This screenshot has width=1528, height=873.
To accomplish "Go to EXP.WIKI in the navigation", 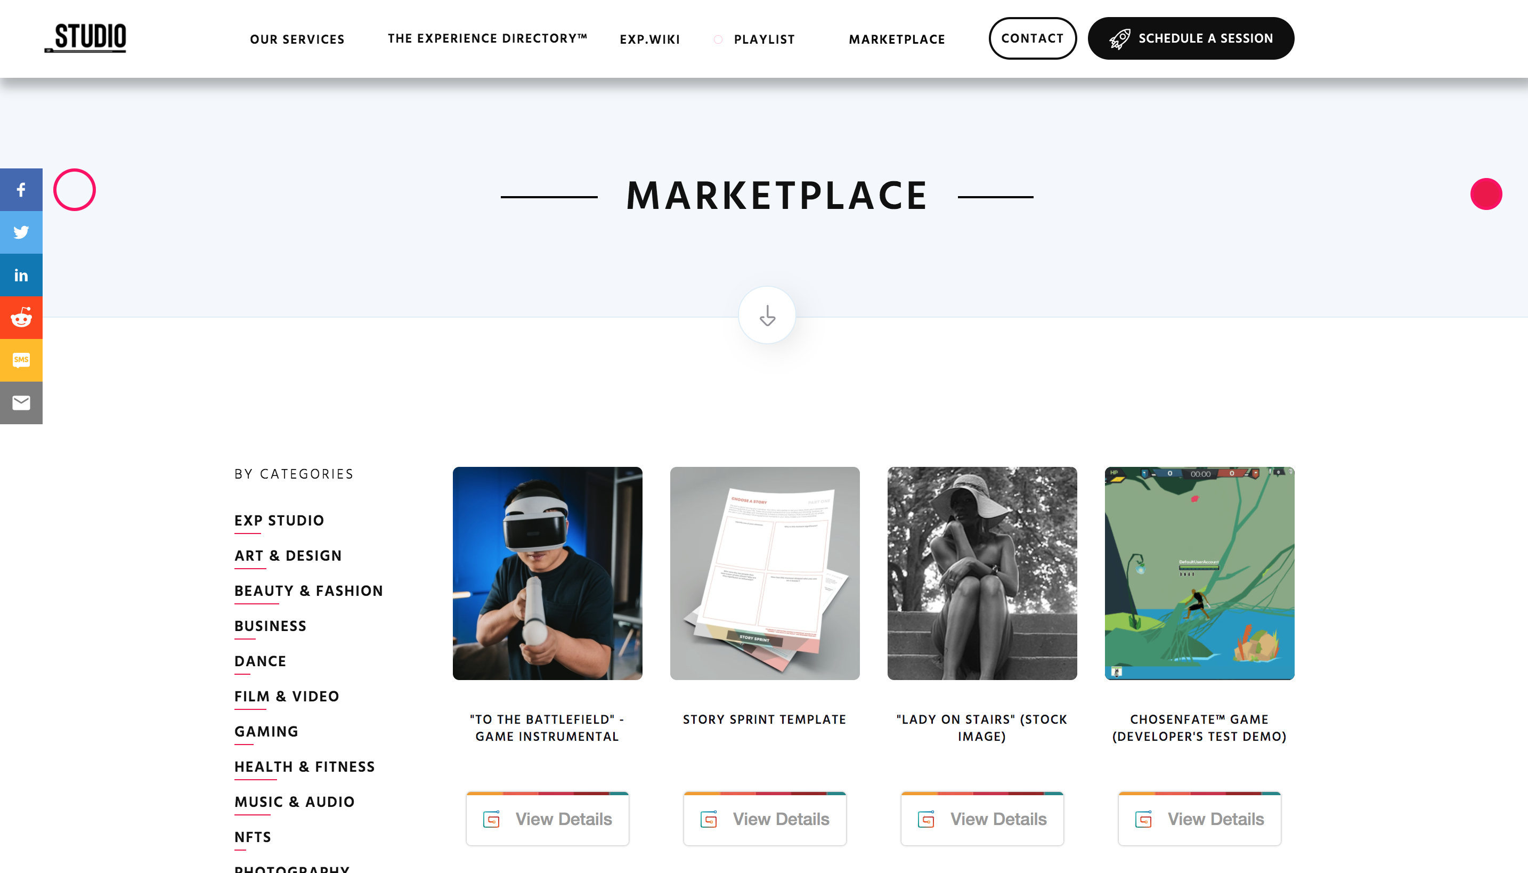I will [x=649, y=39].
